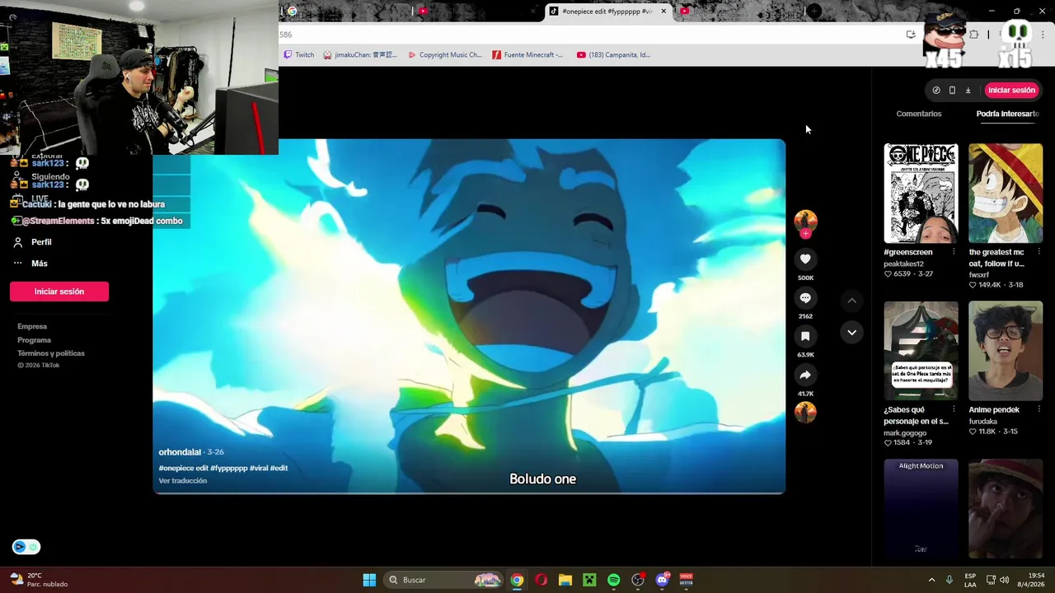Open the Twitch bookmark
Image resolution: width=1055 pixels, height=593 pixels.
click(299, 55)
